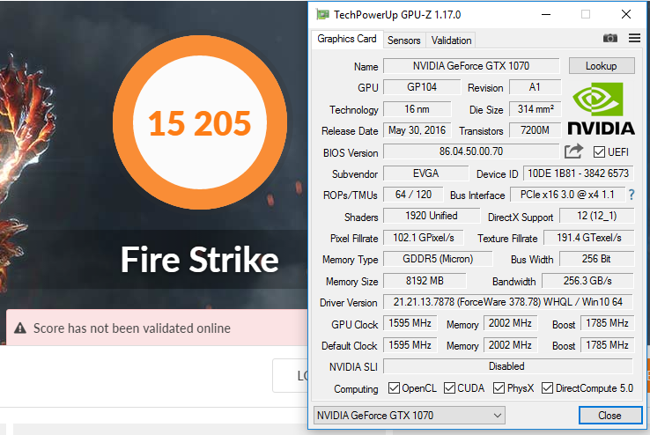Click the Technology 16 nm value

pos(417,109)
